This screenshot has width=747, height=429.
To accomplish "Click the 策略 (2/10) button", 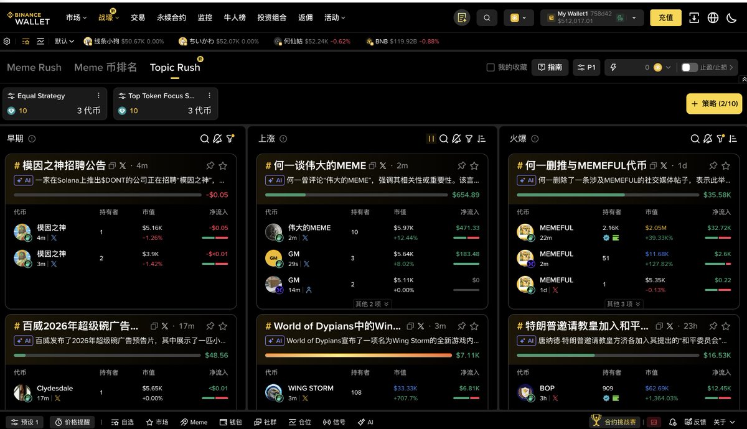I will coord(714,104).
